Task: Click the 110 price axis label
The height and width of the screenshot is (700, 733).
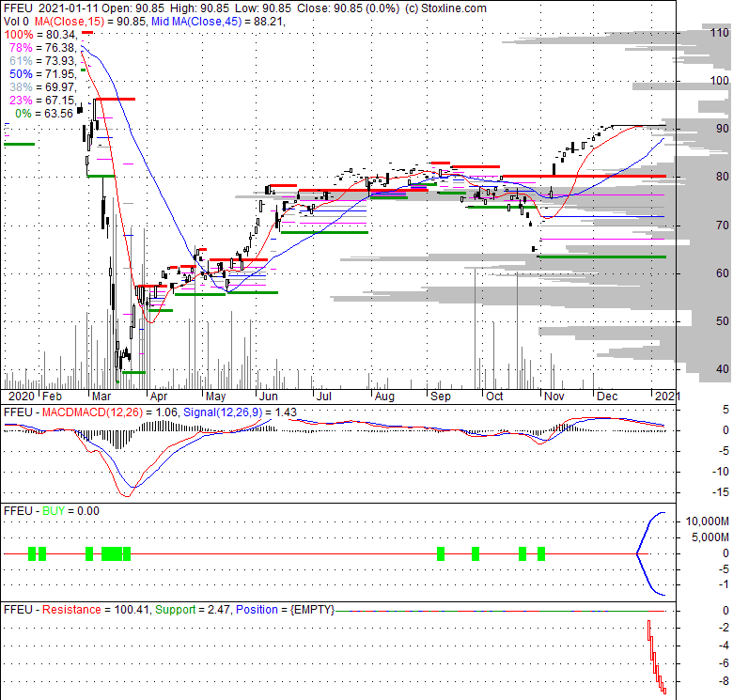Action: click(720, 33)
